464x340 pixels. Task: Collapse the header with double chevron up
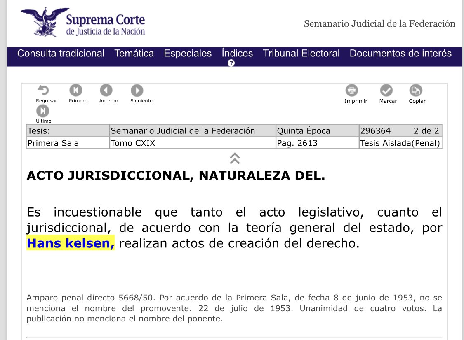pos(235,158)
